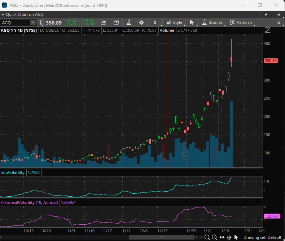Toggle the chart scale line icon
The image size is (285, 241).
[x=268, y=30]
